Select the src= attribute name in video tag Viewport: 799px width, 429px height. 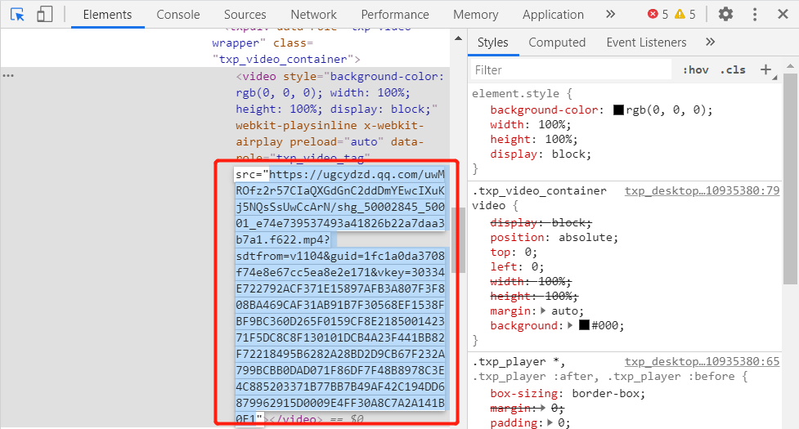coord(248,175)
